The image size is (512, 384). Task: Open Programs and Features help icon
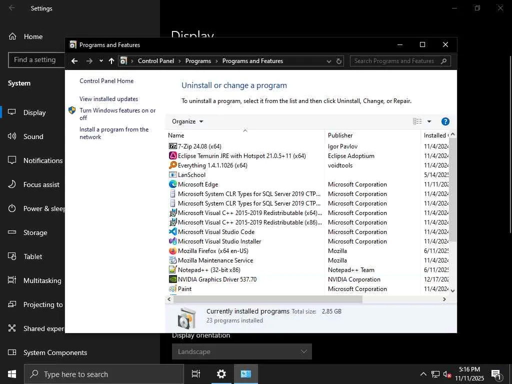[x=445, y=121]
